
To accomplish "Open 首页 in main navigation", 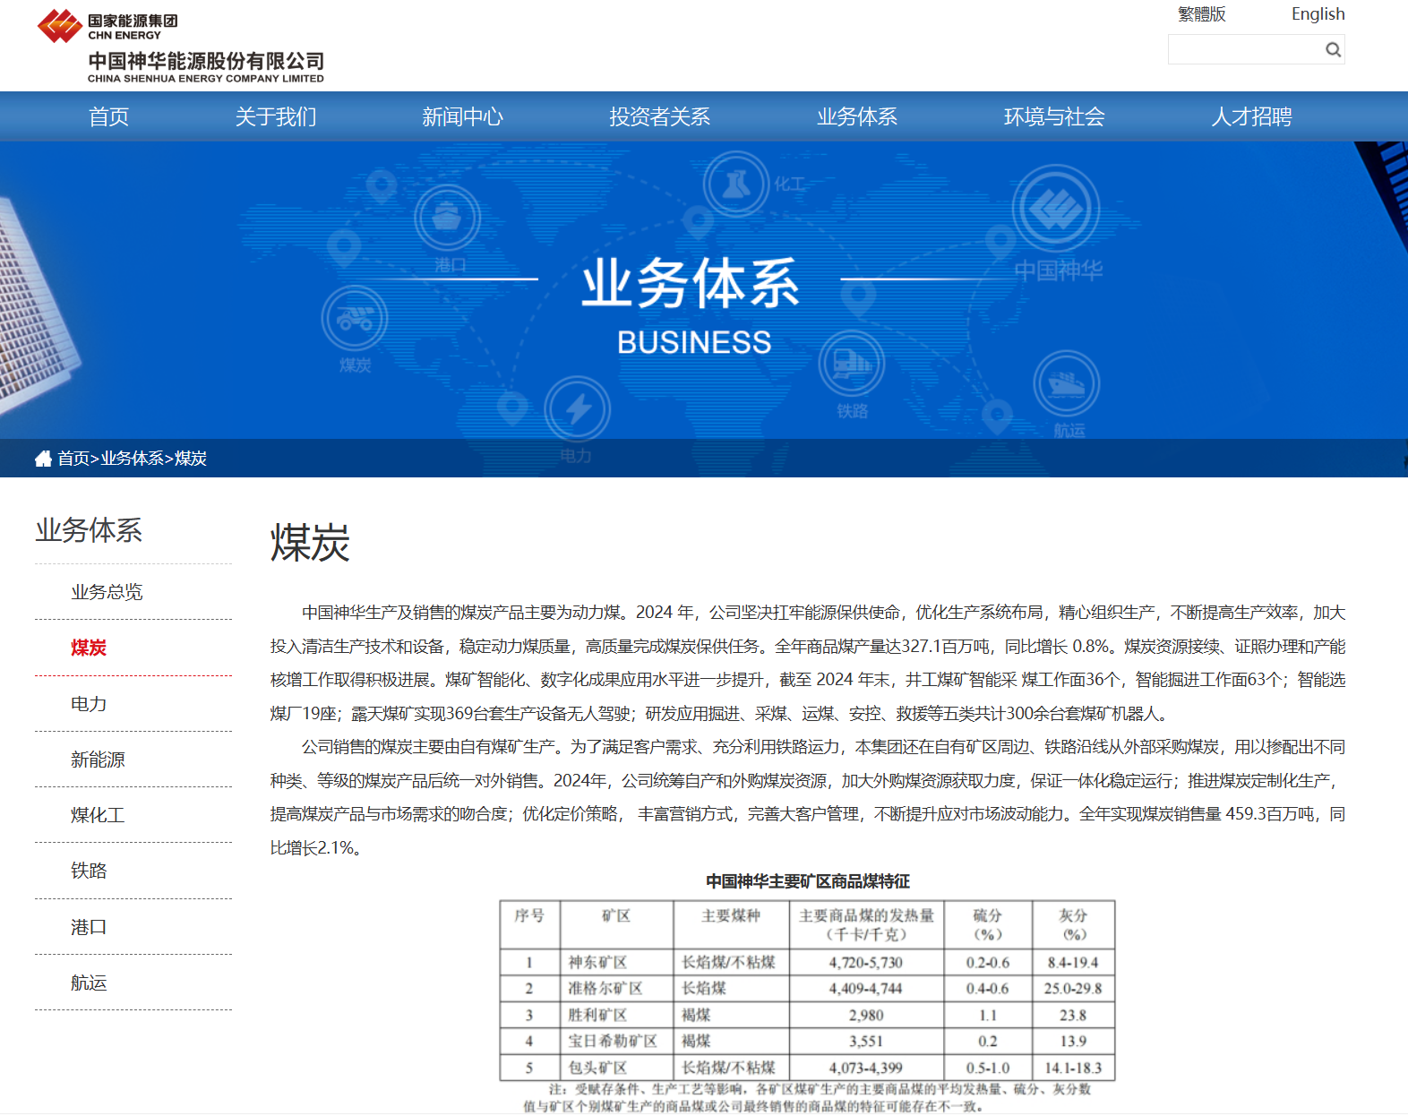I will pos(109,116).
